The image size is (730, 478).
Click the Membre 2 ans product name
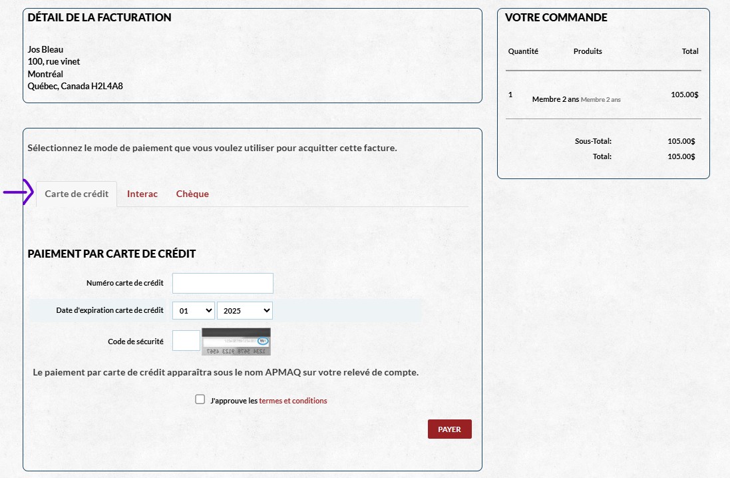pos(556,99)
